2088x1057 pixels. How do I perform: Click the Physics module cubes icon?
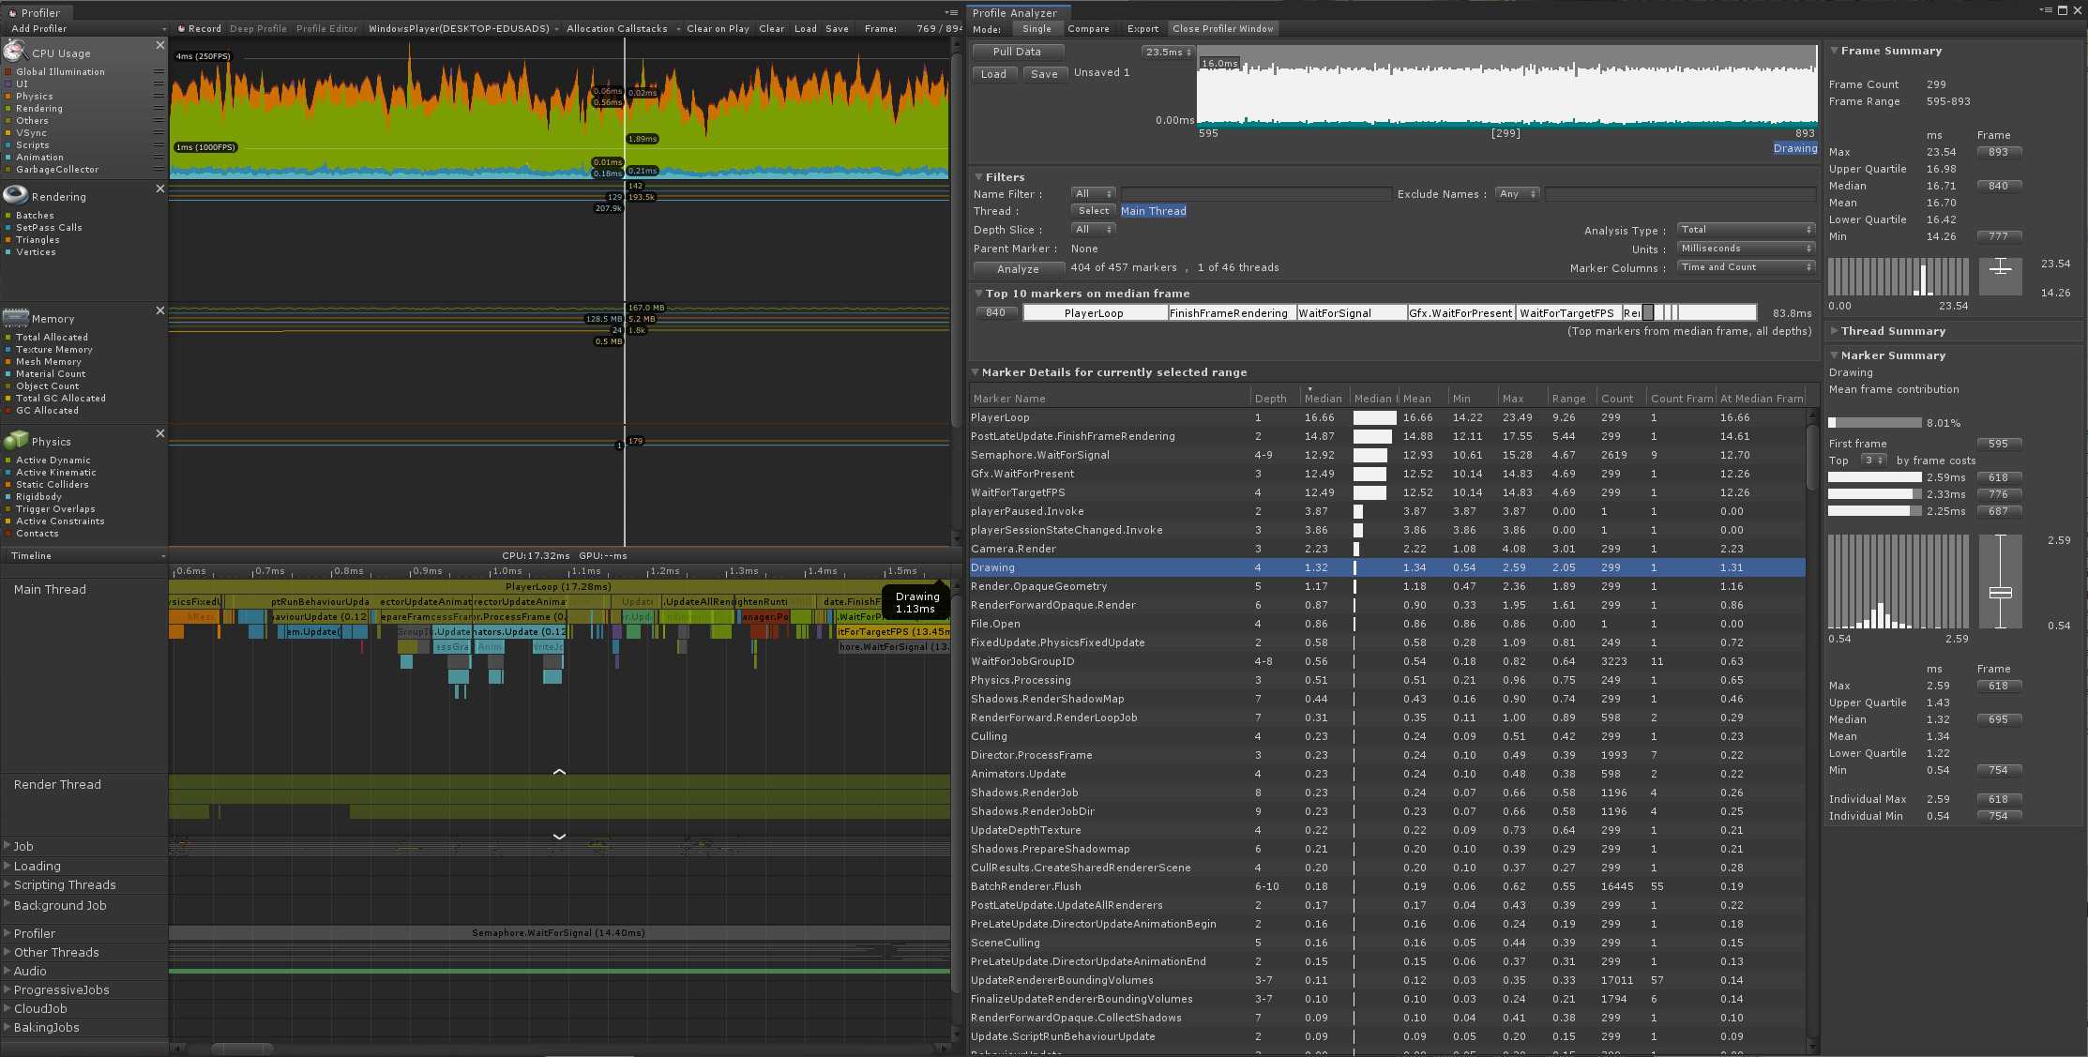tap(15, 440)
